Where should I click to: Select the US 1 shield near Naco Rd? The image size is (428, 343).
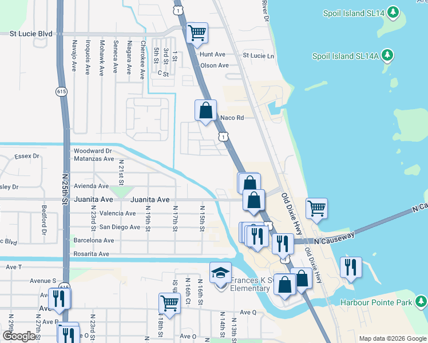click(223, 137)
